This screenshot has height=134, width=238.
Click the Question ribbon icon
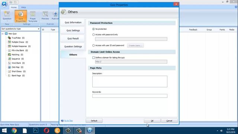point(7,16)
